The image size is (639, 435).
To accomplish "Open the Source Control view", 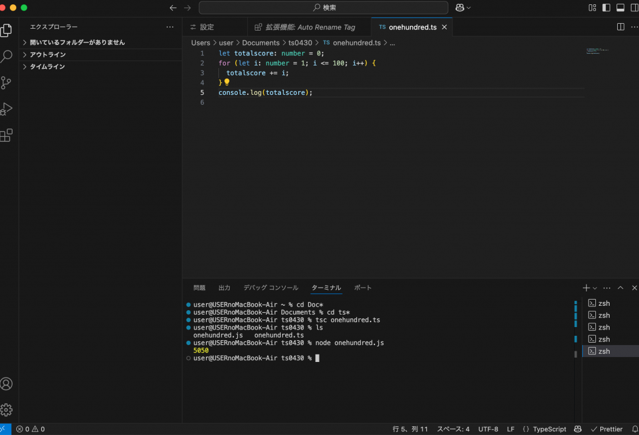I will click(6, 83).
